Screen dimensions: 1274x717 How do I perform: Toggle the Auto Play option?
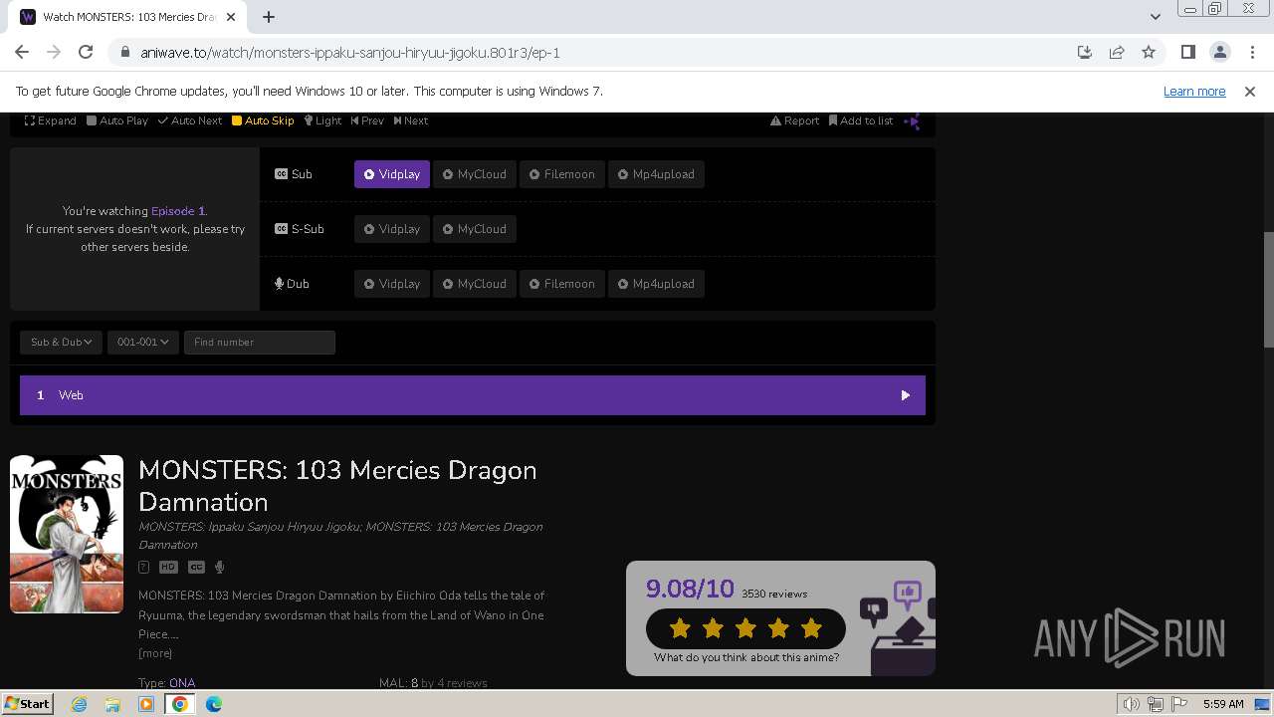[x=117, y=120]
